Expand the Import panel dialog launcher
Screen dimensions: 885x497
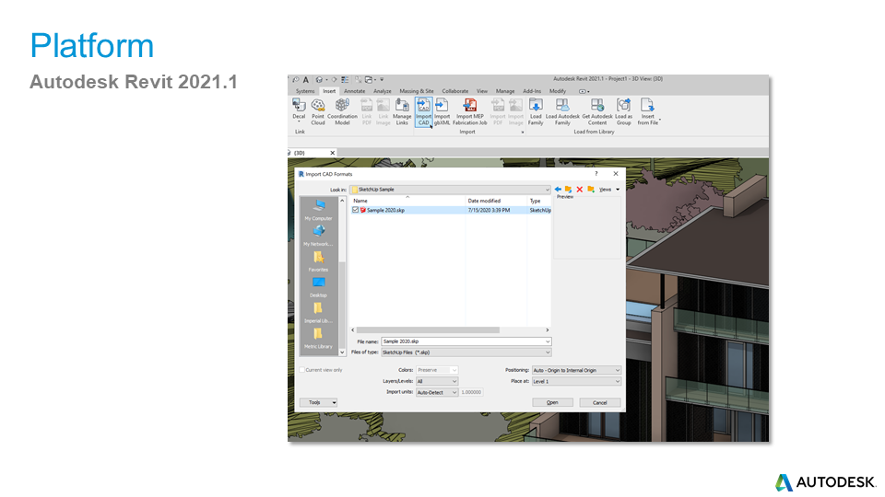[x=522, y=132]
